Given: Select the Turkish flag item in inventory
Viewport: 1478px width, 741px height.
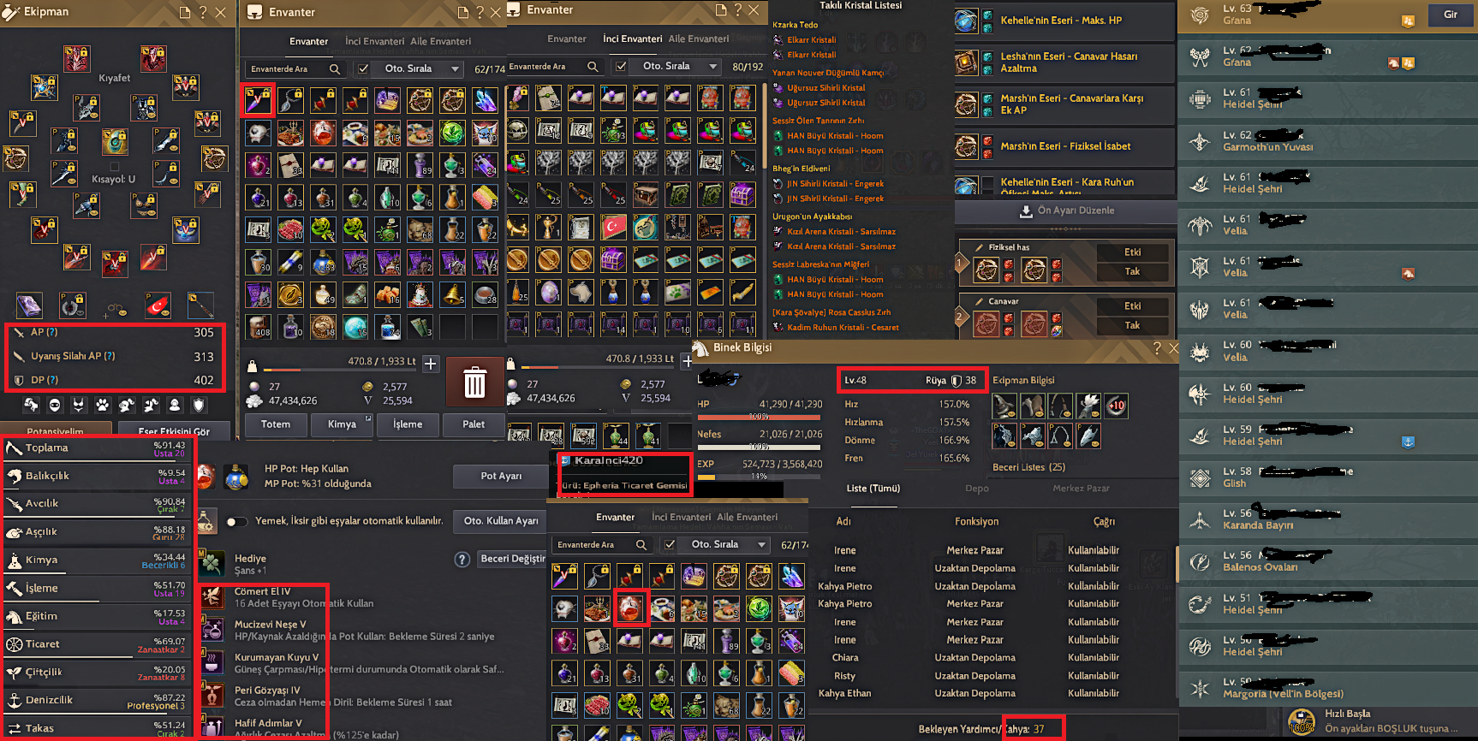Looking at the screenshot, I should click(613, 227).
